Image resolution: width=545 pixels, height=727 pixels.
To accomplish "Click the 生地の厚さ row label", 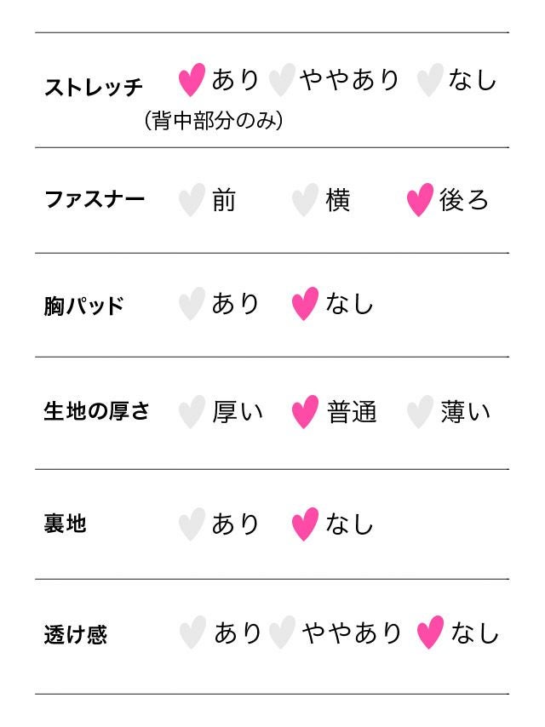I will (96, 411).
